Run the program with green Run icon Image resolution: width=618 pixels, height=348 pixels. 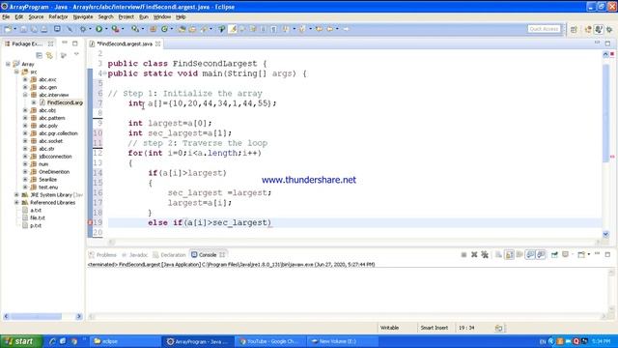(98, 29)
